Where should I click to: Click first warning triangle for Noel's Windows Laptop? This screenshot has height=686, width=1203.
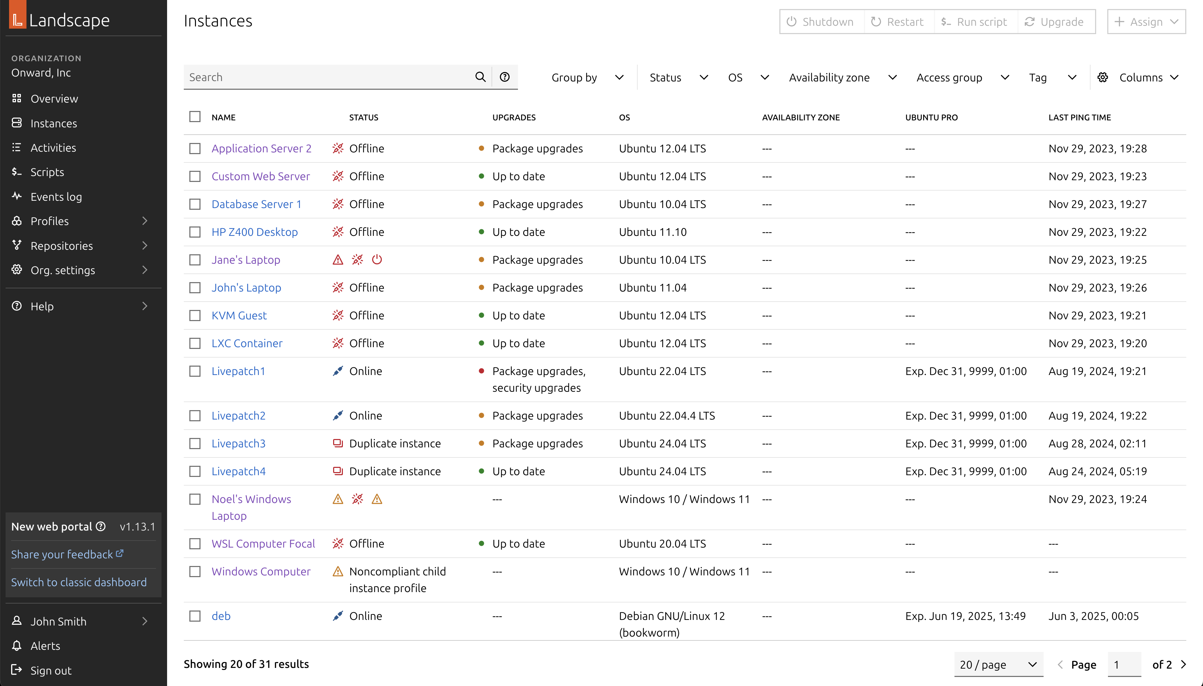(x=338, y=499)
